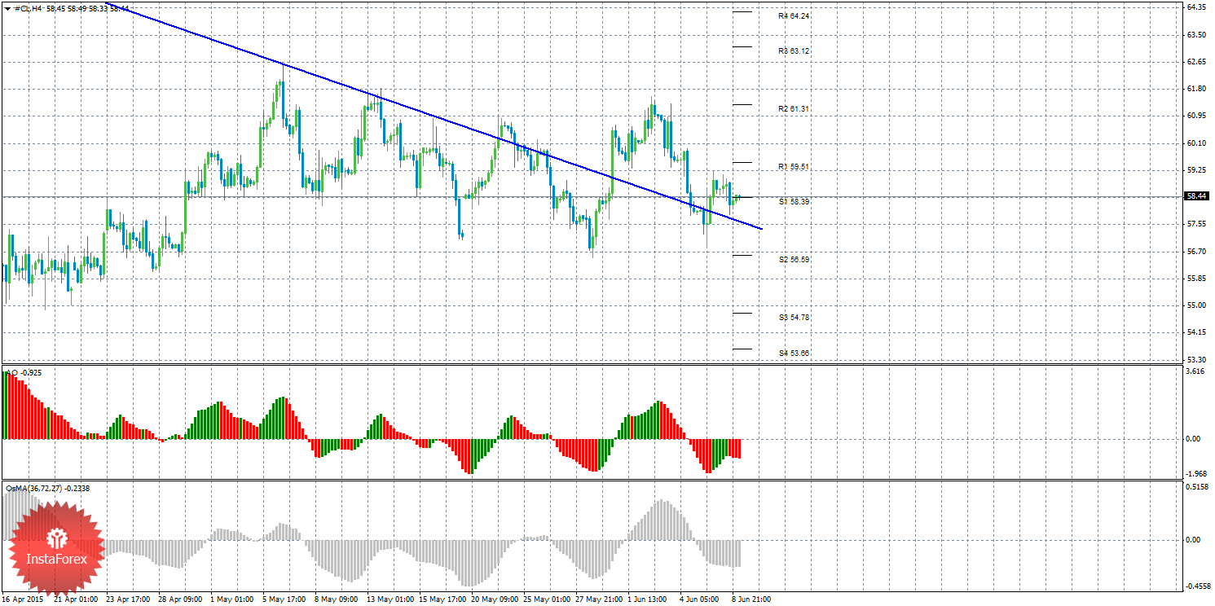Click 64.35 on the price scale
Screen dimensions: 1215x606
[x=1197, y=7]
